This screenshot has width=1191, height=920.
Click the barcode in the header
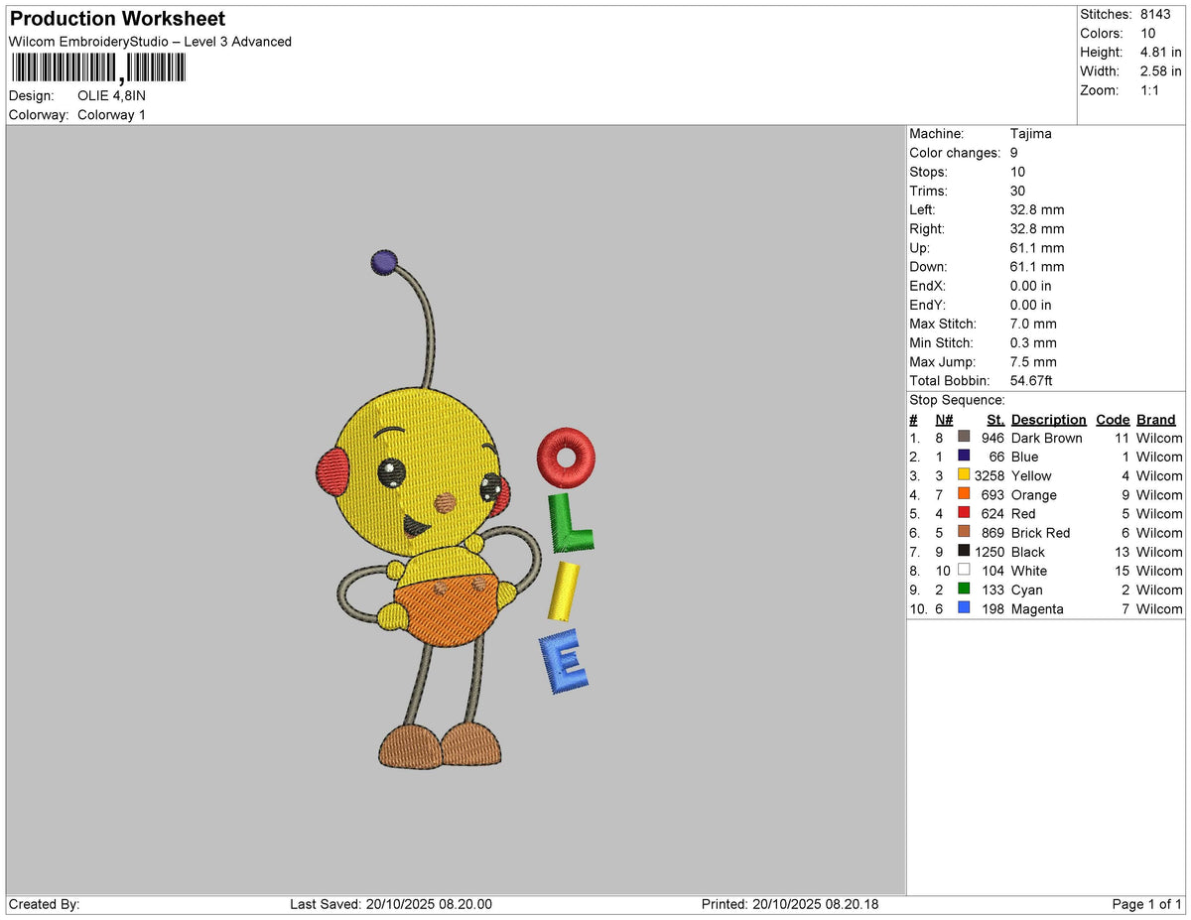98,67
